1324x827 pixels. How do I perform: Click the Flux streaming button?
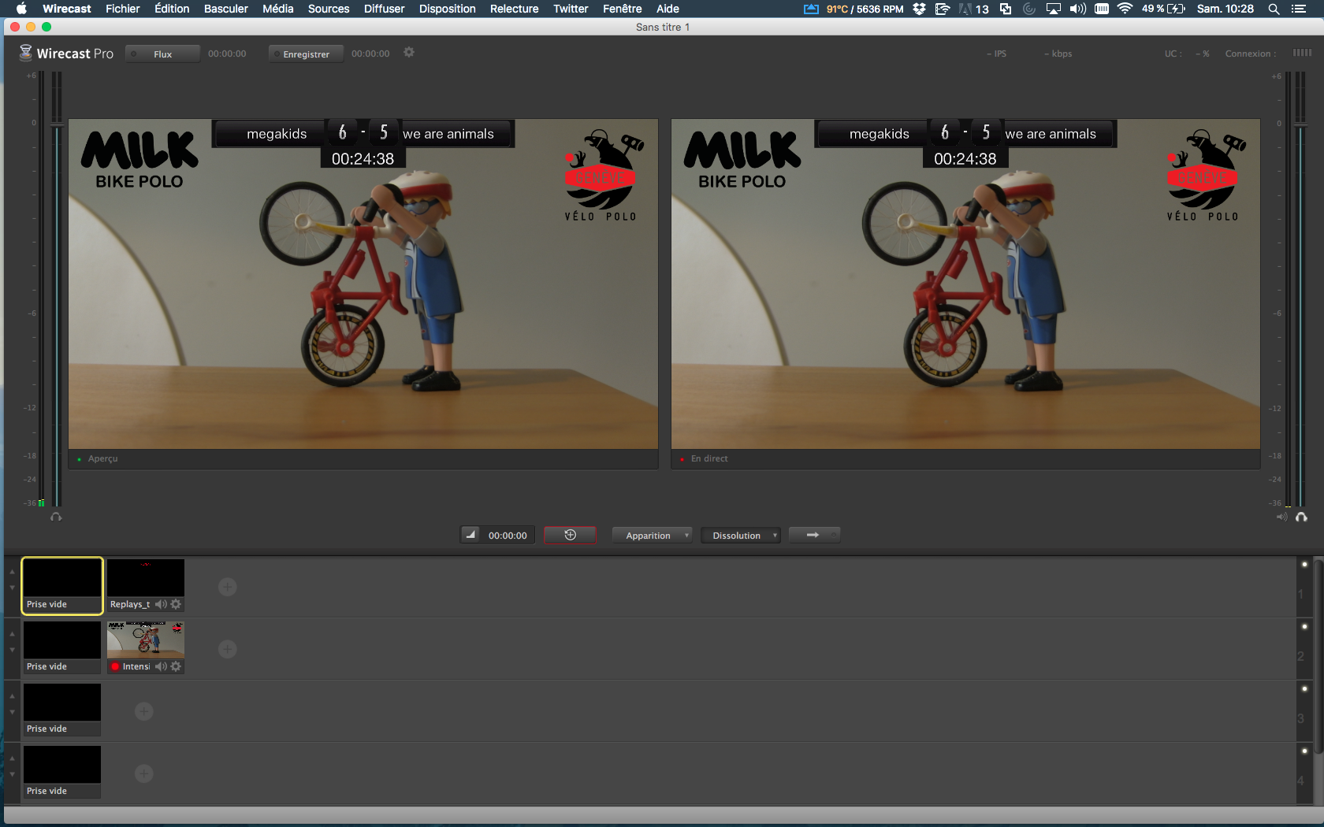162,54
